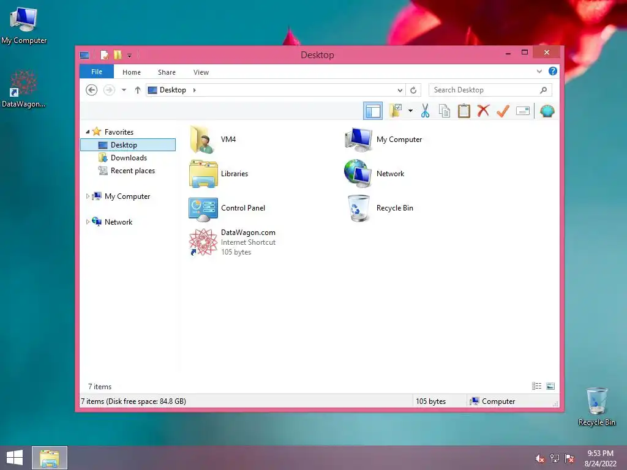The width and height of the screenshot is (627, 470).
Task: Click the taskbar clock showing 9:53 PM
Action: click(600, 458)
